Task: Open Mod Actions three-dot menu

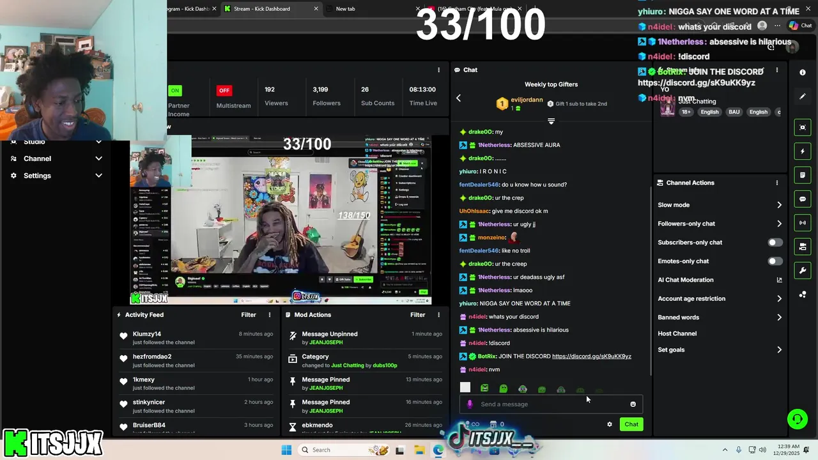Action: coord(438,315)
